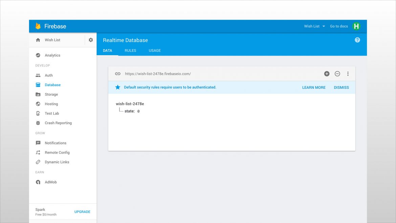Open AdMob in the sidebar
396x223 pixels.
pyautogui.click(x=51, y=182)
